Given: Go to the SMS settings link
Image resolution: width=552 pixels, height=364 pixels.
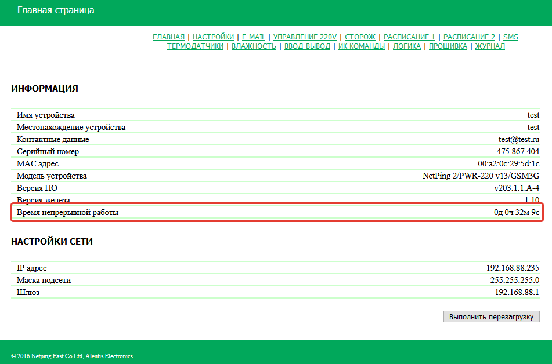Looking at the screenshot, I should [x=511, y=37].
